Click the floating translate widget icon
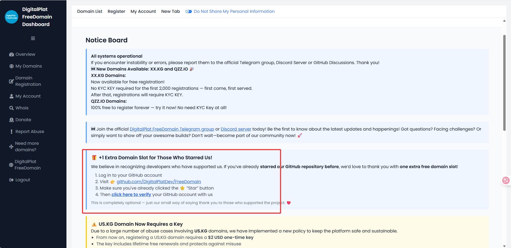This screenshot has height=248, width=511. coord(506,180)
